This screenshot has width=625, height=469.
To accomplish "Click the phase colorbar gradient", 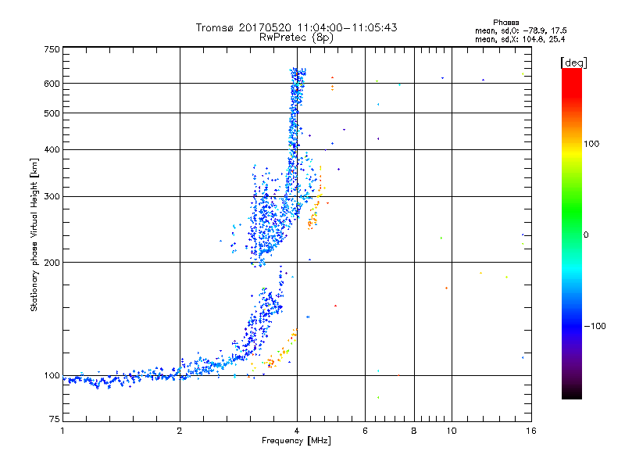I will click(572, 234).
